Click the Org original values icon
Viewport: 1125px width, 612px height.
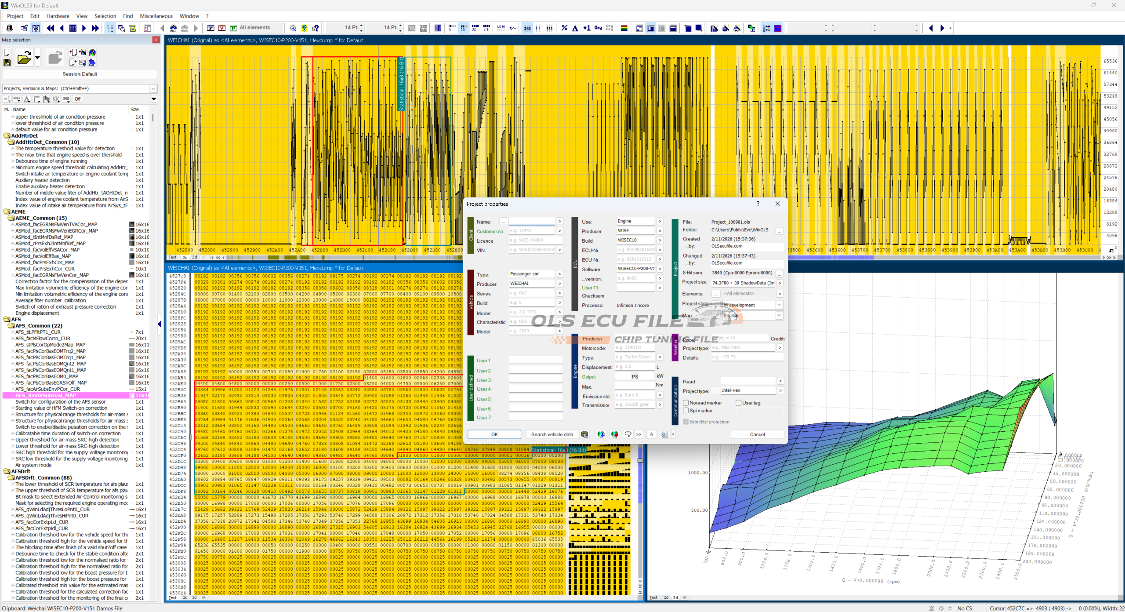coord(598,28)
